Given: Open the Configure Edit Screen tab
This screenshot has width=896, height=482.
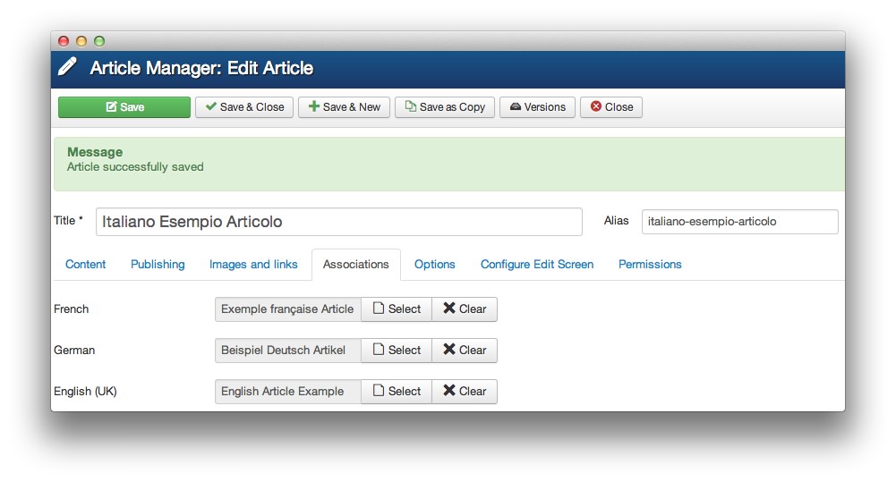Looking at the screenshot, I should click(x=537, y=265).
